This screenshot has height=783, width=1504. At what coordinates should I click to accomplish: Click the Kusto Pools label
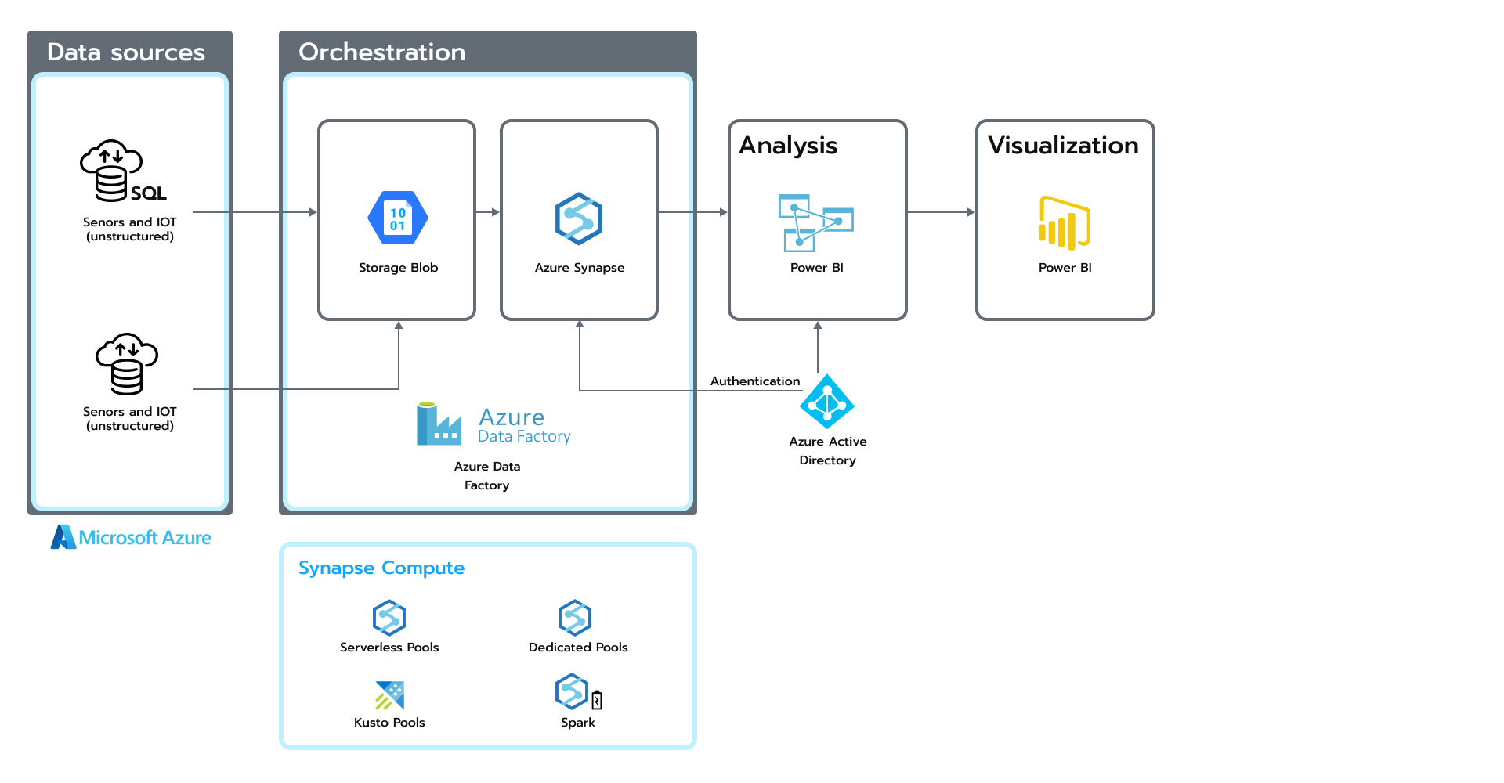[x=389, y=723]
